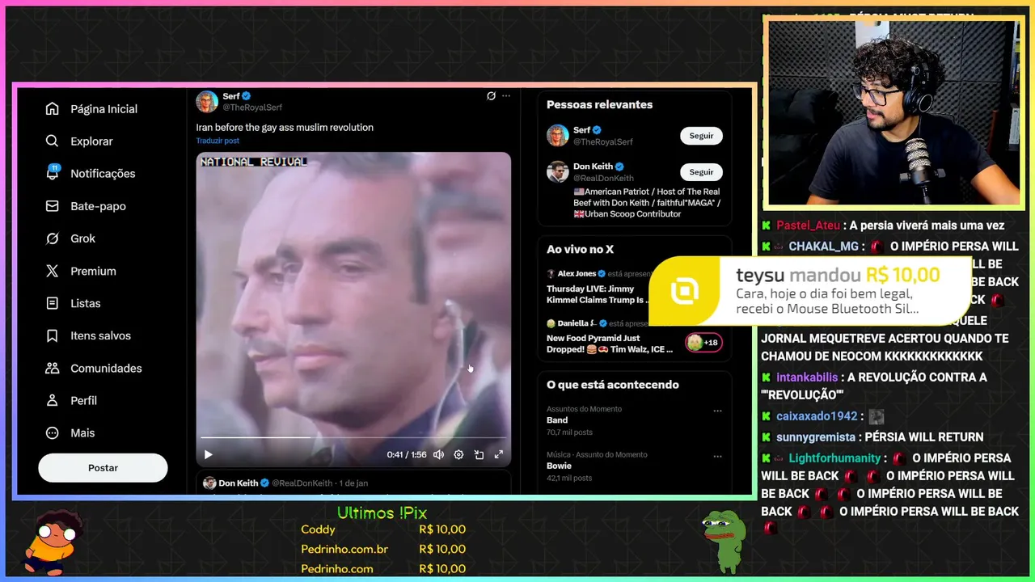Click intankabilis chat username
This screenshot has height=582, width=1035.
pyautogui.click(x=807, y=377)
